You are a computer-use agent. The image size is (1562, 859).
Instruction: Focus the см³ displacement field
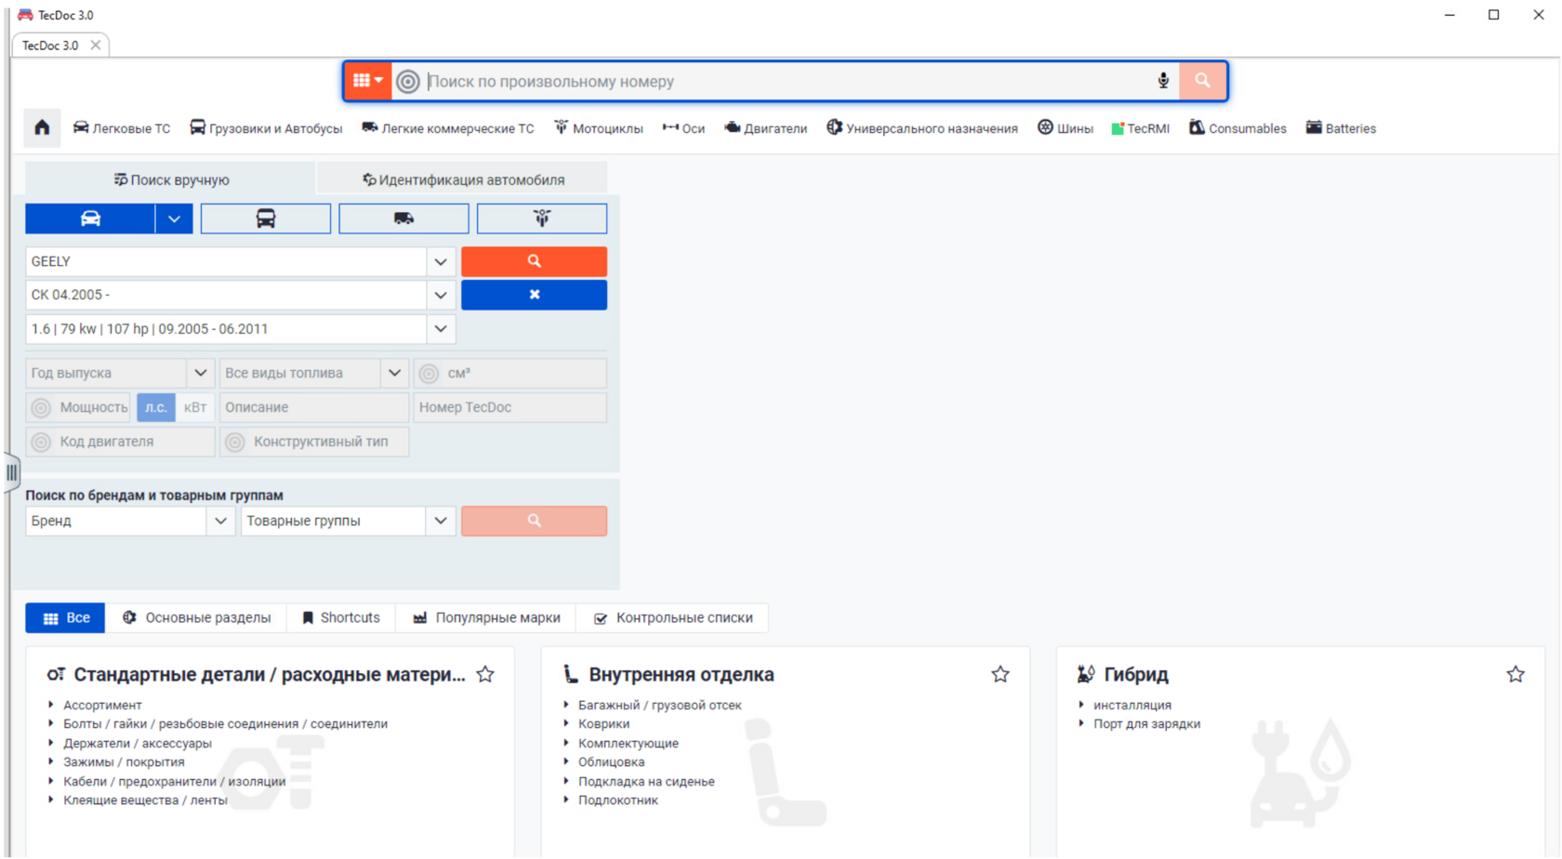pos(510,373)
